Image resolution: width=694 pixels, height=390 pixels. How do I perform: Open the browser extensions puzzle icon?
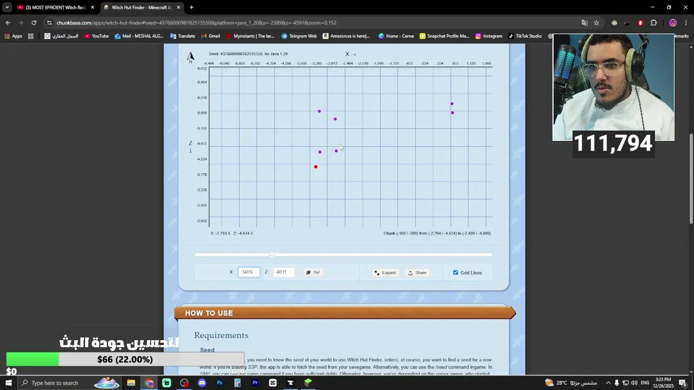click(653, 23)
